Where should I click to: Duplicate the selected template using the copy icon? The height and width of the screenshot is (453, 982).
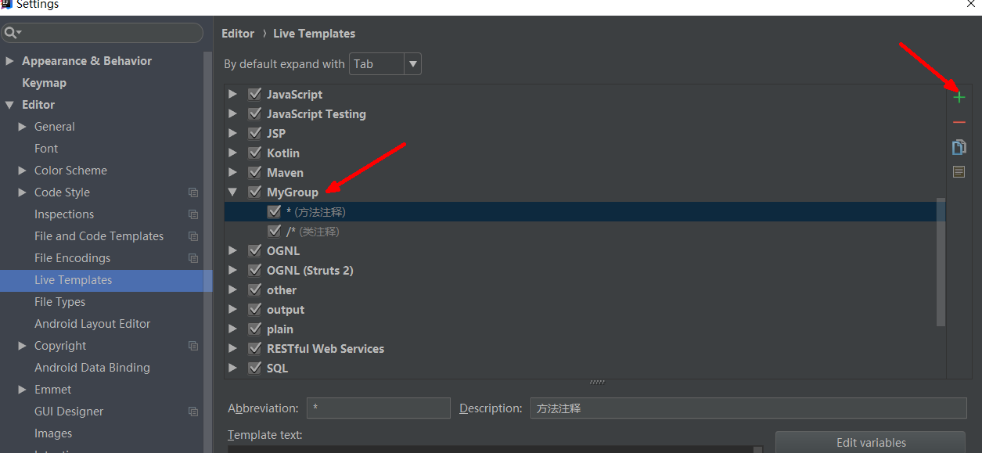[959, 147]
